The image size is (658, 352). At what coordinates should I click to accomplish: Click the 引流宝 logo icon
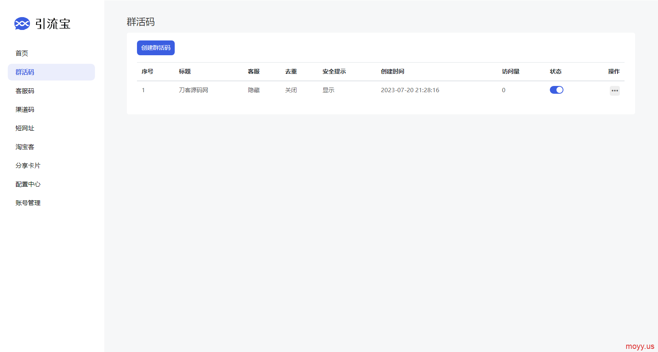point(22,23)
